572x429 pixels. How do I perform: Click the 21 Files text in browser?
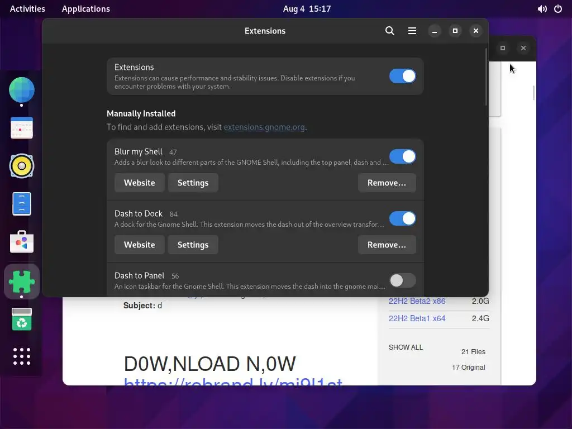pos(473,352)
